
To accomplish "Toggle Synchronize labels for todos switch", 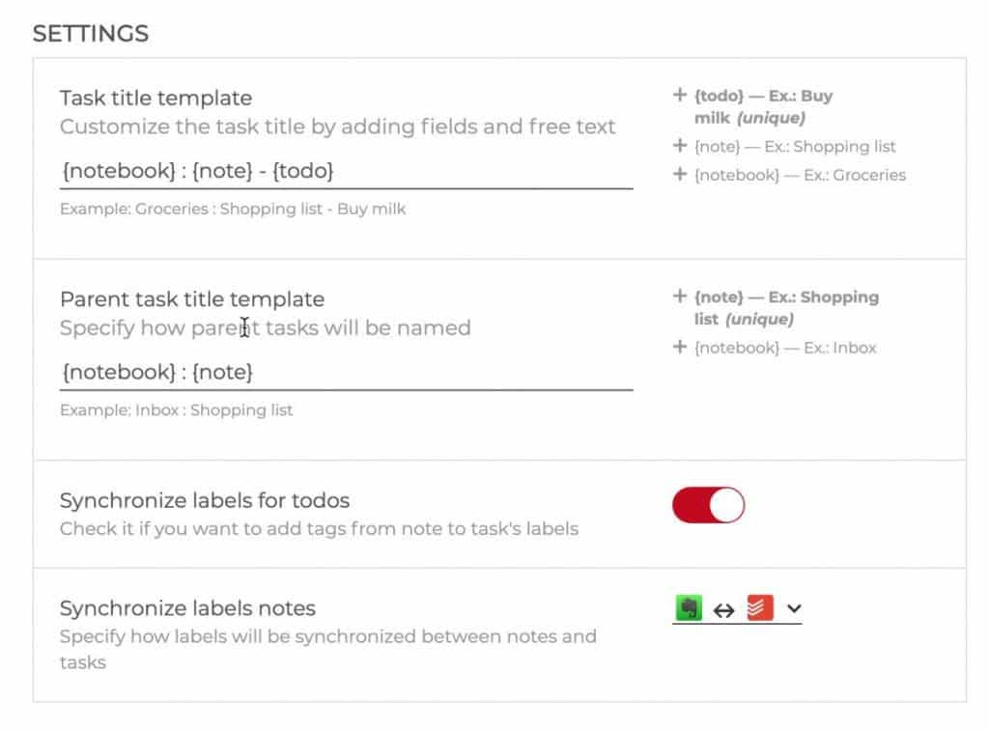I will (708, 505).
